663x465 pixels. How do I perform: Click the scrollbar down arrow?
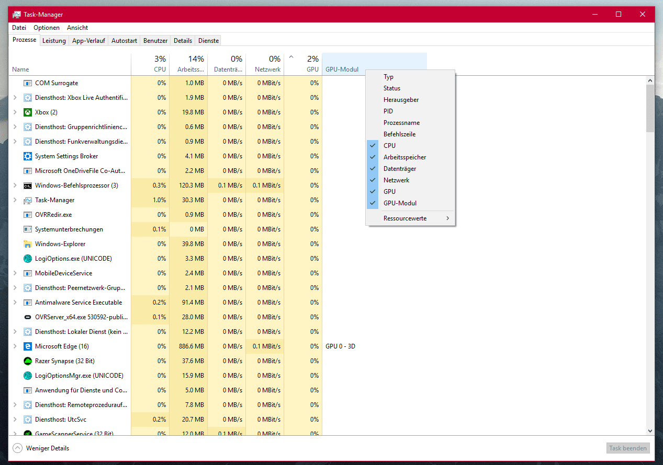click(650, 431)
